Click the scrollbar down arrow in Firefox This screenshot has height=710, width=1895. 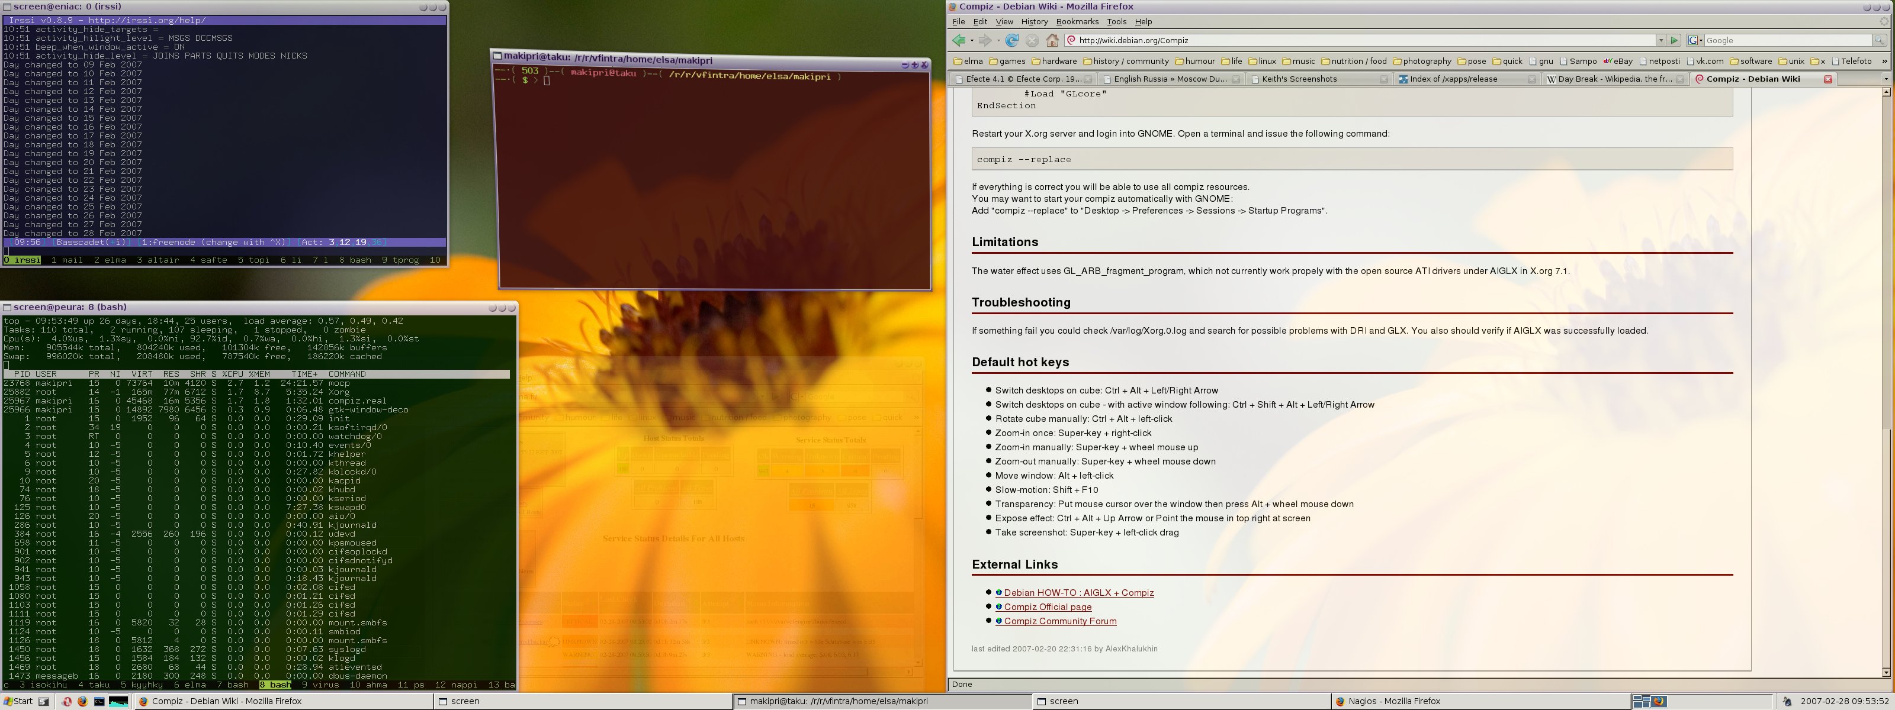pyautogui.click(x=1886, y=673)
